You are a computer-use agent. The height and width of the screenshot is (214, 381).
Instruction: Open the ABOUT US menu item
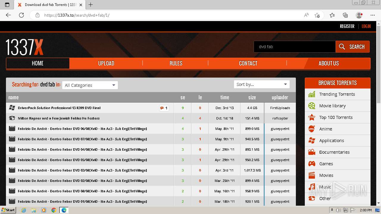click(x=329, y=63)
